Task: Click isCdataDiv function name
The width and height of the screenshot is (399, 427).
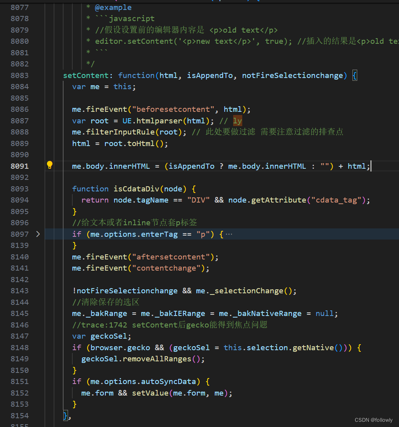Action: click(x=136, y=189)
